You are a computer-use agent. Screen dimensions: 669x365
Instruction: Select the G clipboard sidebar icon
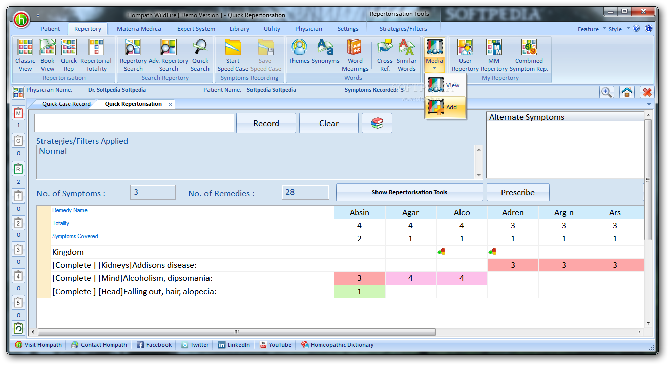coord(18,140)
